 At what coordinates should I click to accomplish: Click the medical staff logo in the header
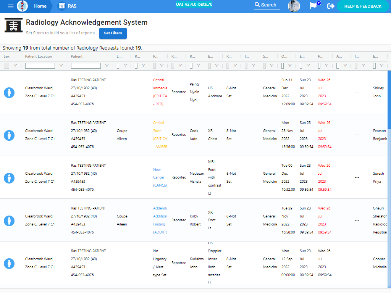click(22, 6)
